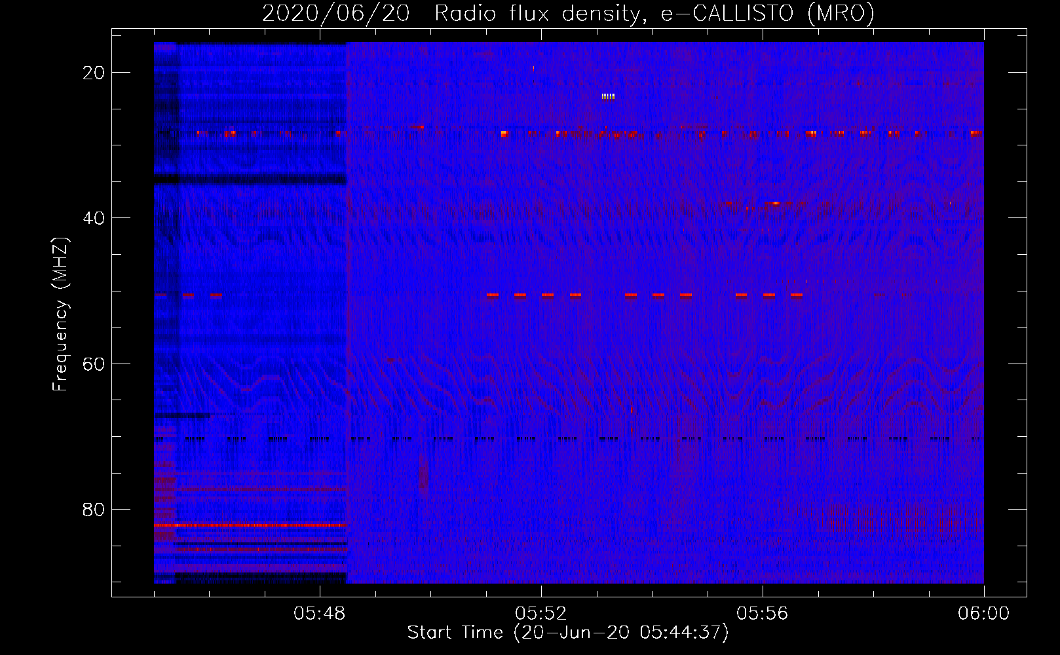Select the "Frequency (MHZ)" y-axis label
This screenshot has width=1060, height=655.
60,314
